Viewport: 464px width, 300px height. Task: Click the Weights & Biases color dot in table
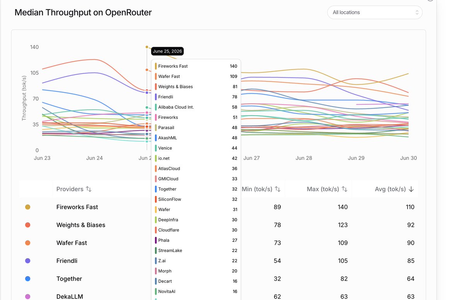tap(27, 225)
